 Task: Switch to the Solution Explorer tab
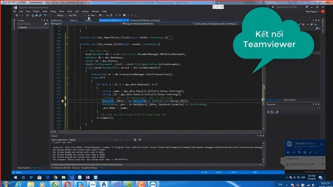(x=274, y=100)
